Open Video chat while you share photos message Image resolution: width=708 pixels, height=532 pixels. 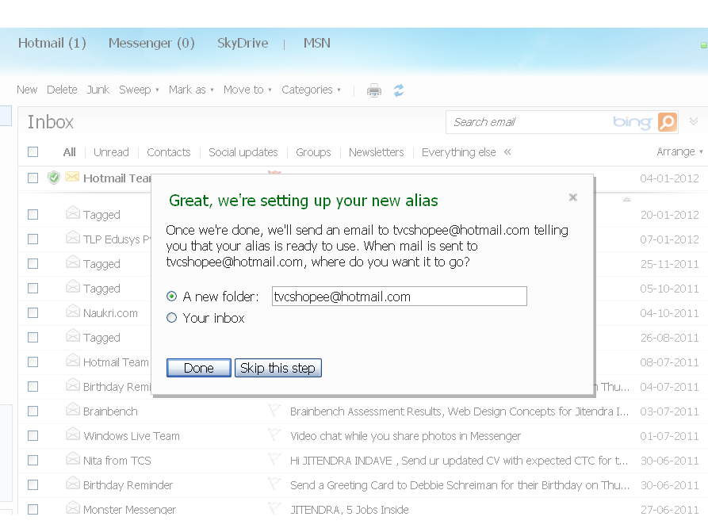[405, 436]
